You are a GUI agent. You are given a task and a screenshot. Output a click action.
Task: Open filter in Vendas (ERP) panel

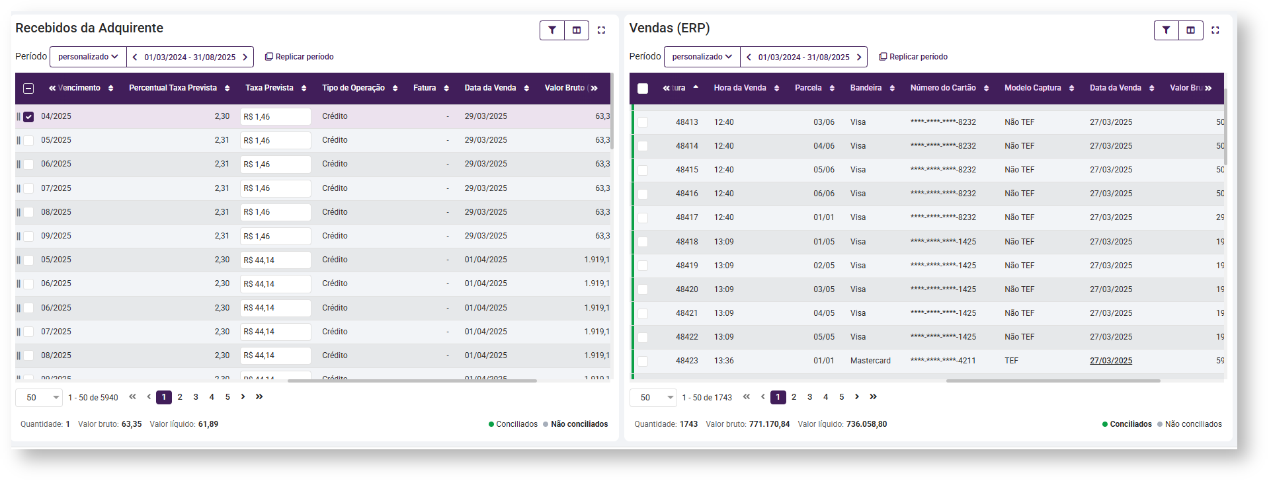(1167, 30)
